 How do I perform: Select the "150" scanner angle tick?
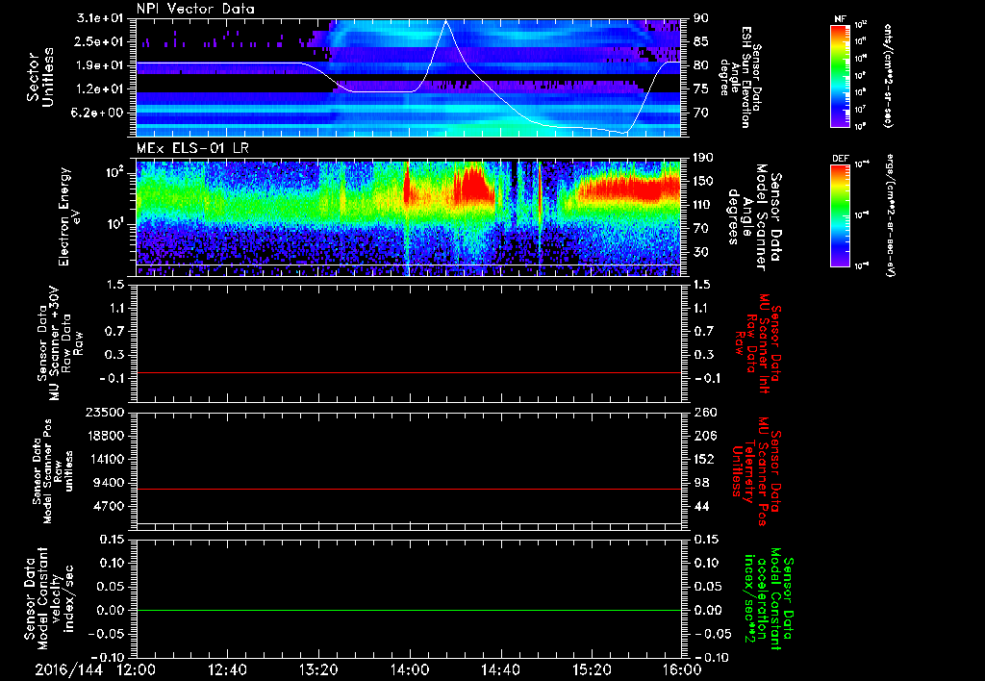703,182
